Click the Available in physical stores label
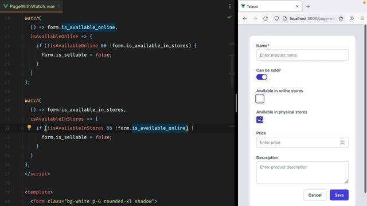 pos(282,112)
